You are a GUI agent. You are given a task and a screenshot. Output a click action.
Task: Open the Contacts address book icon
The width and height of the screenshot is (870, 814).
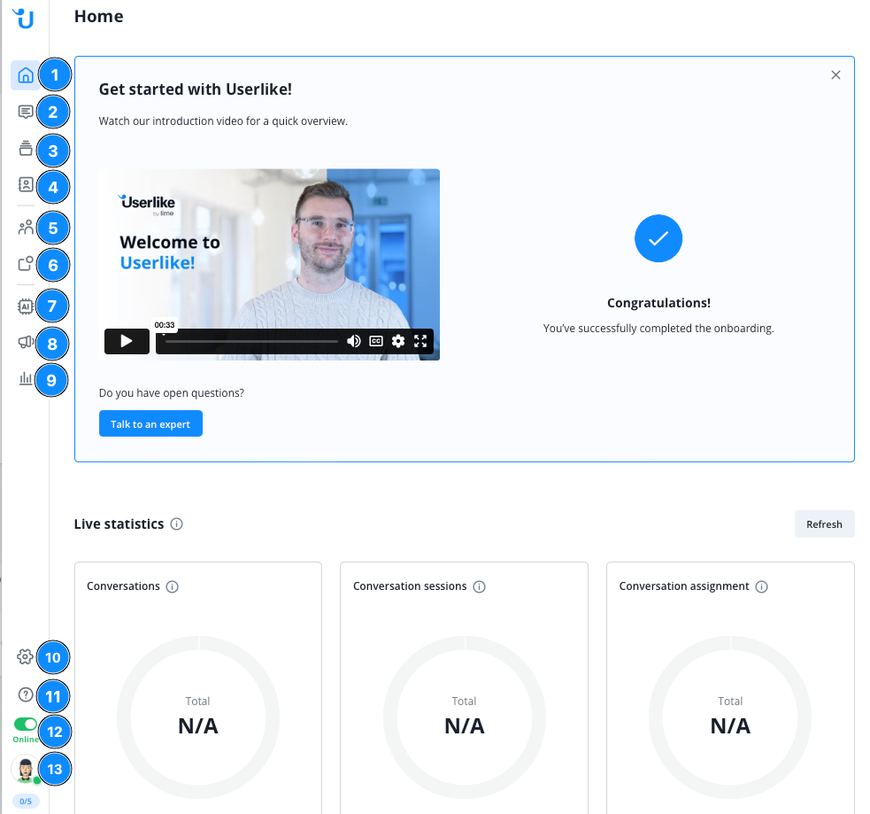26,184
